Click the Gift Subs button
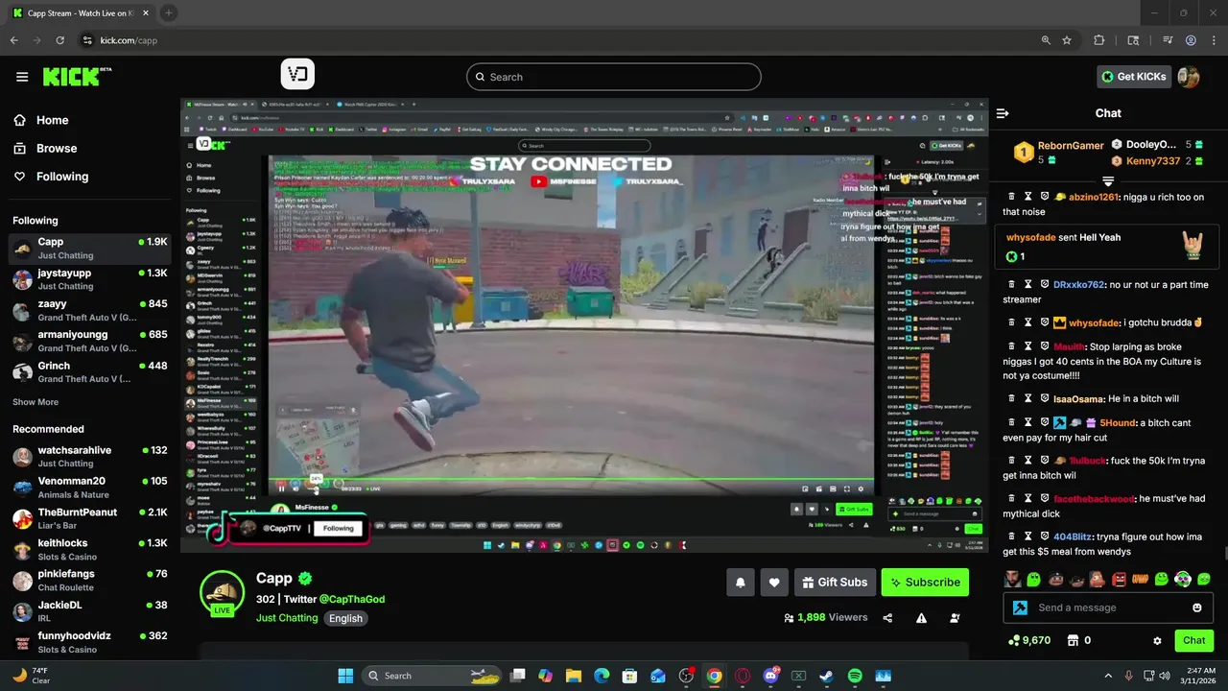1228x691 pixels. pos(833,582)
